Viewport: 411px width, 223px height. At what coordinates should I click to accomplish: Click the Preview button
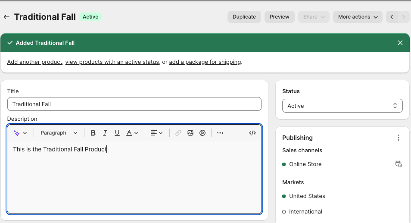point(280,17)
